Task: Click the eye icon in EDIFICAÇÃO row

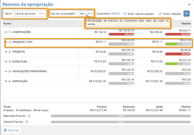Action: click(133, 79)
